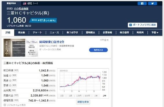Select the 東証PRM market tab
Screen dimensions: 164x107
click(x=11, y=3)
